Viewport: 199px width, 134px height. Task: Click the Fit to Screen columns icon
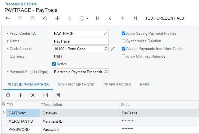45,95
